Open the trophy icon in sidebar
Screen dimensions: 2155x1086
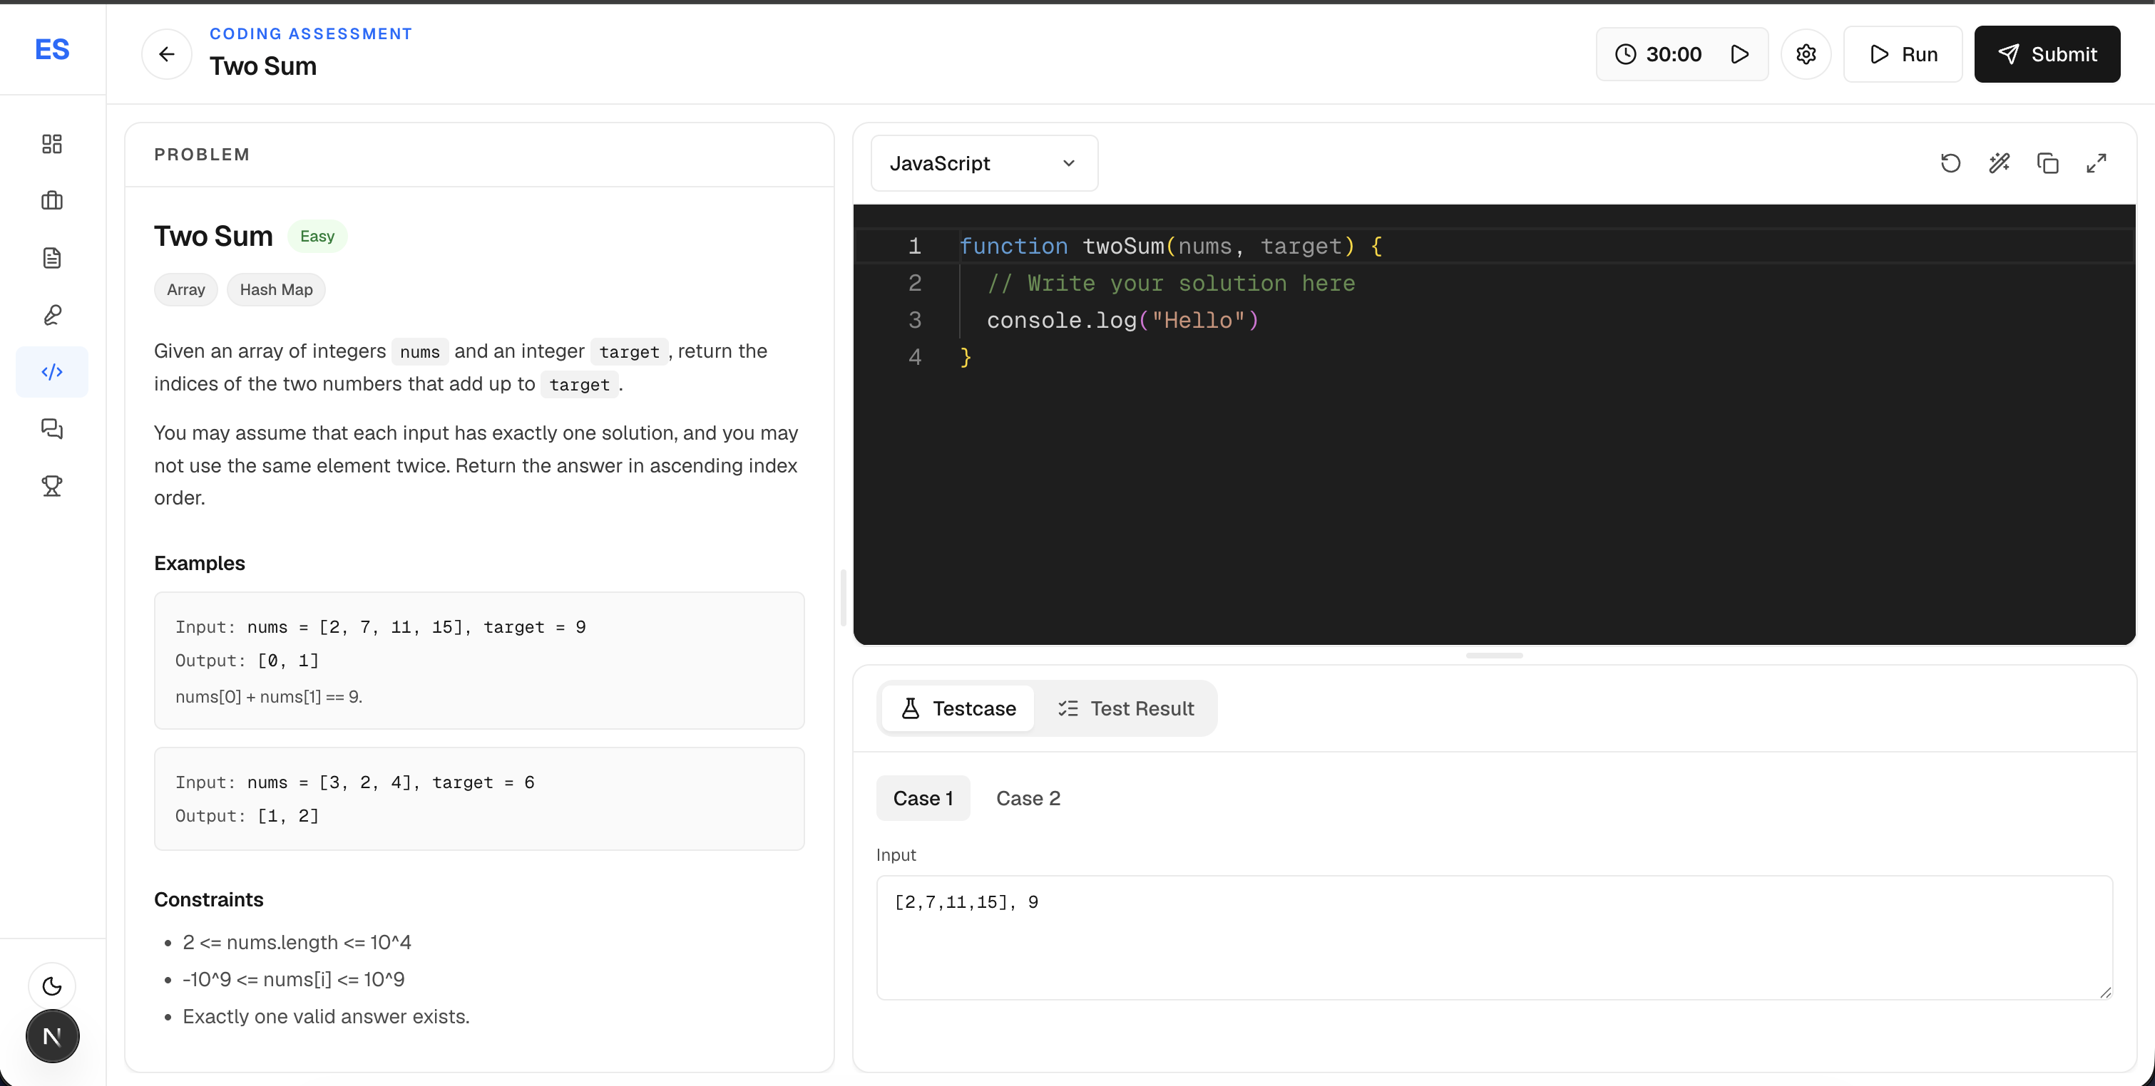click(52, 486)
